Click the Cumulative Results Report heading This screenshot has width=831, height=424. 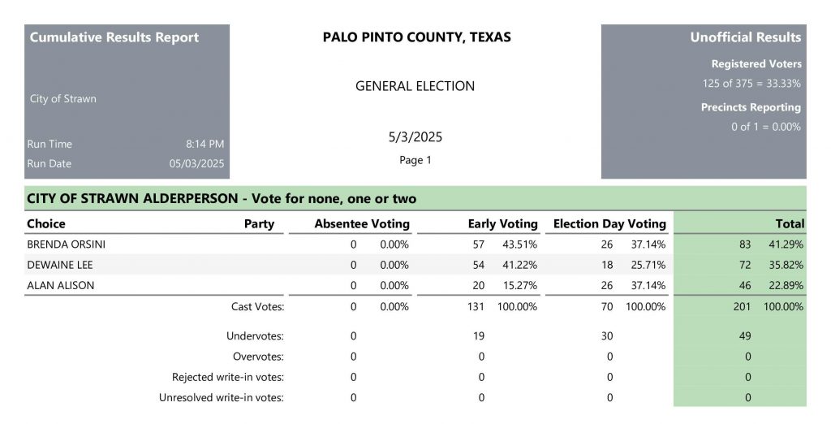[114, 37]
